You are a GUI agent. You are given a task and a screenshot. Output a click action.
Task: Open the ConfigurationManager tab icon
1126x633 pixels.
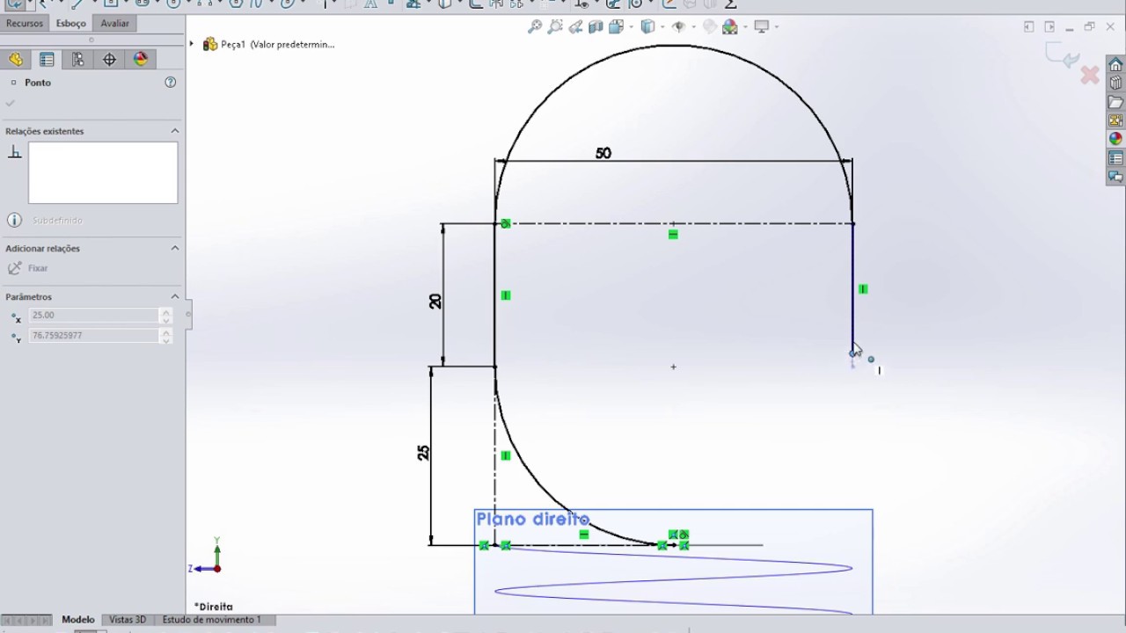tap(78, 59)
